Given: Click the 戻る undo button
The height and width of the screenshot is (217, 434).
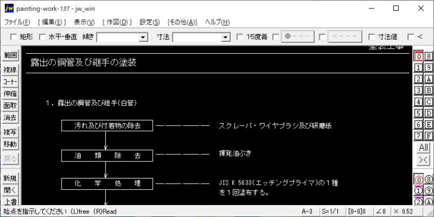Looking at the screenshot, I should pos(10,159).
